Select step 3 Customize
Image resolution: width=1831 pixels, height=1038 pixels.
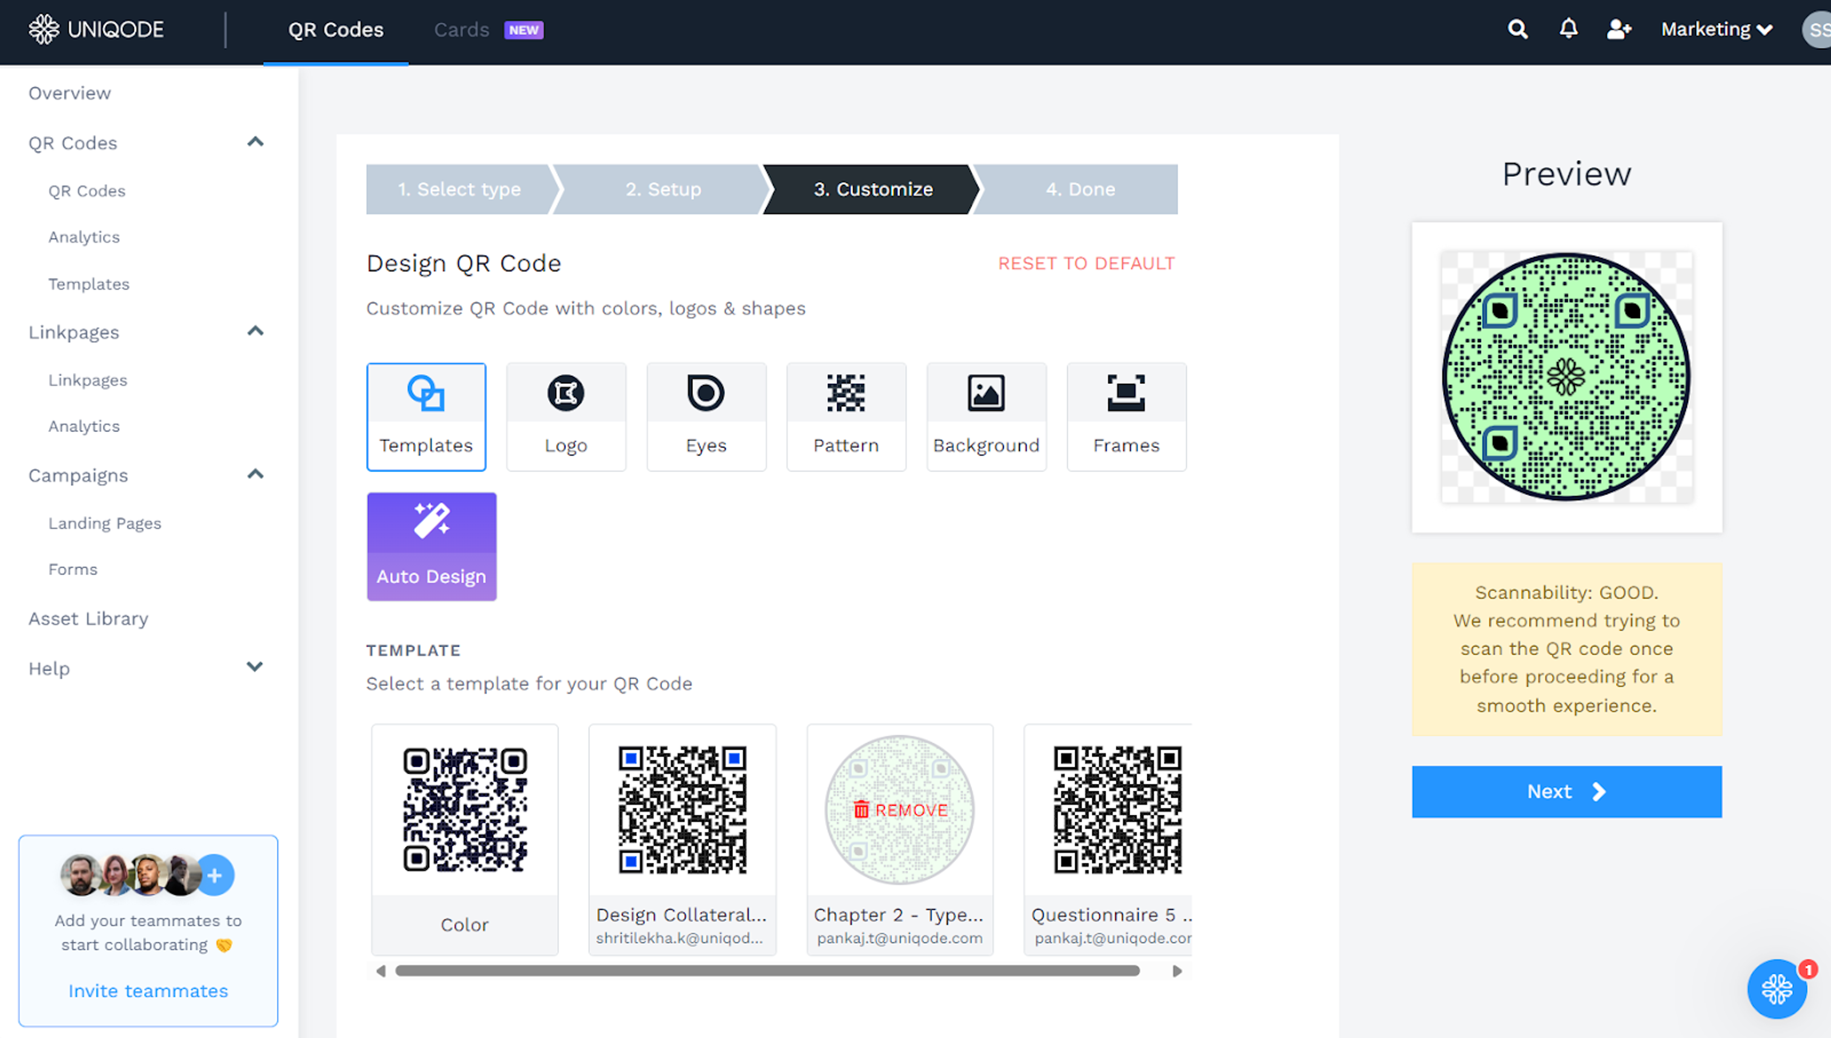click(x=873, y=189)
